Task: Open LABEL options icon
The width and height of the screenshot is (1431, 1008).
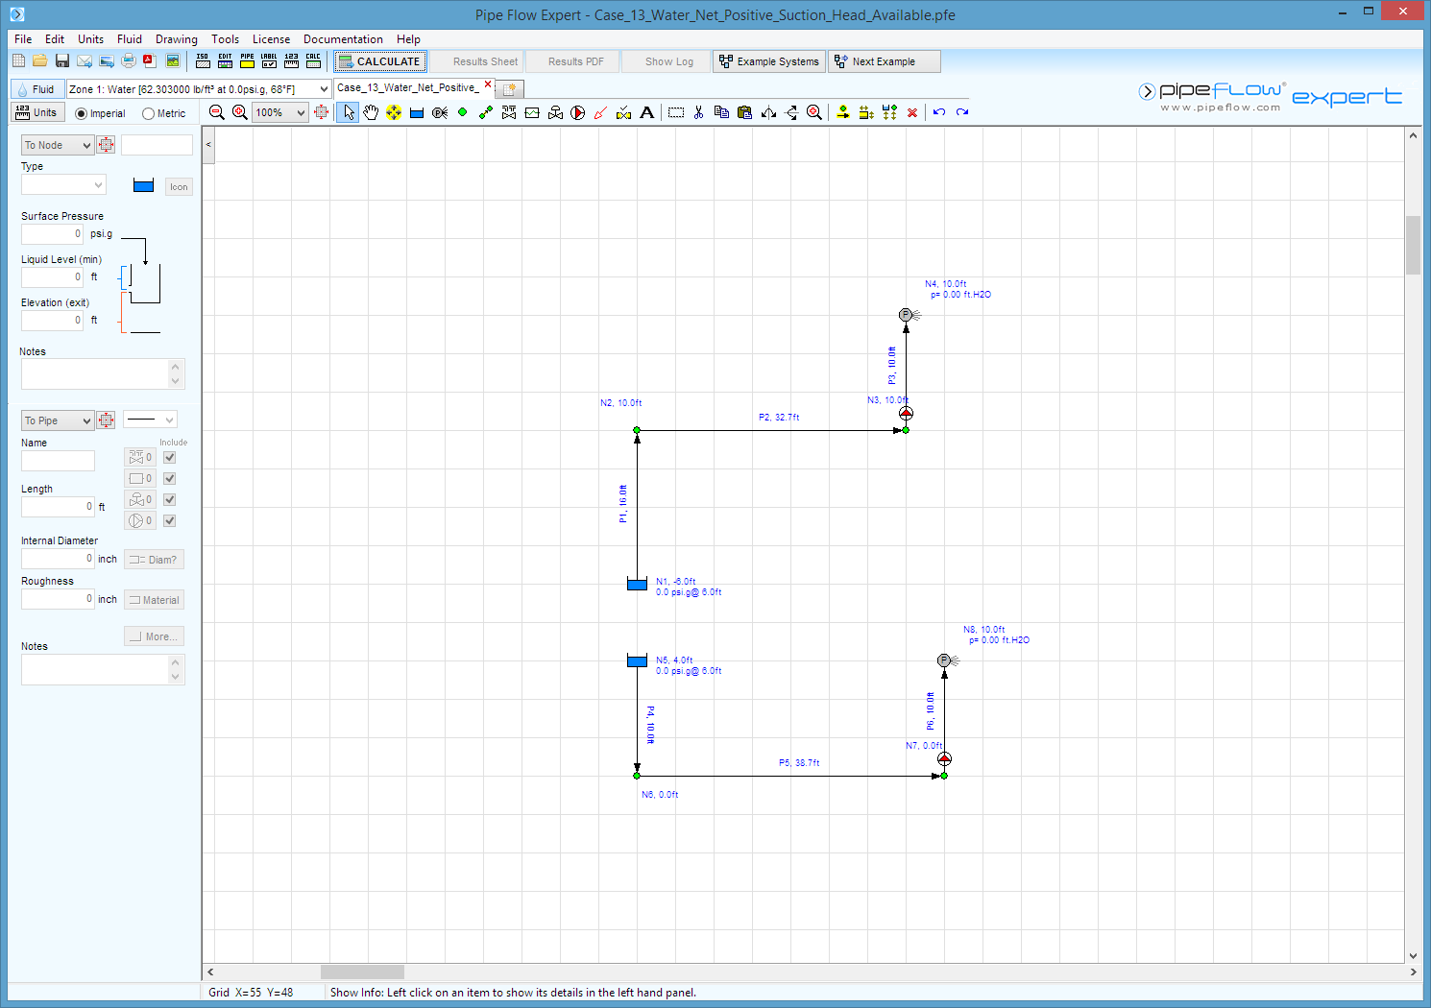Action: click(269, 60)
